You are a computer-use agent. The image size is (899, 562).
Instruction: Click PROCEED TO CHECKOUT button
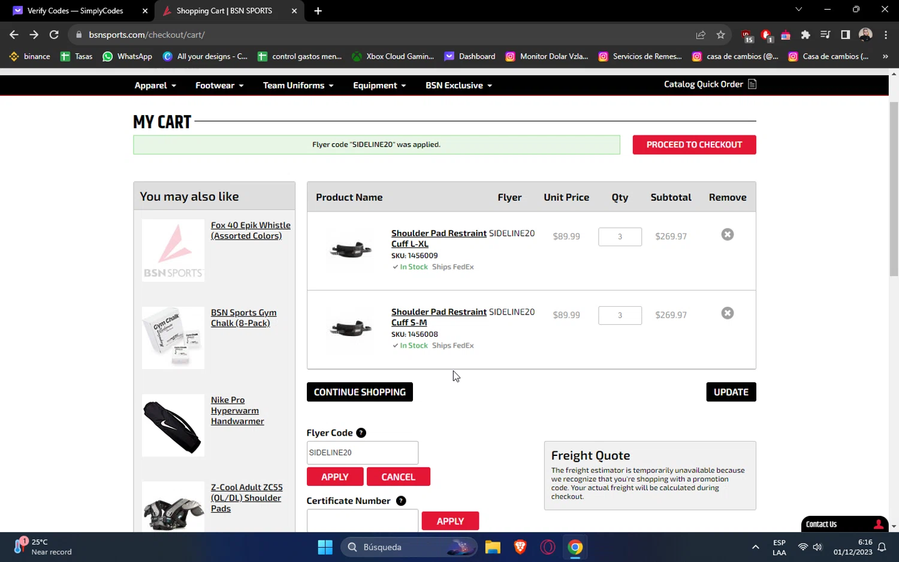coord(694,145)
